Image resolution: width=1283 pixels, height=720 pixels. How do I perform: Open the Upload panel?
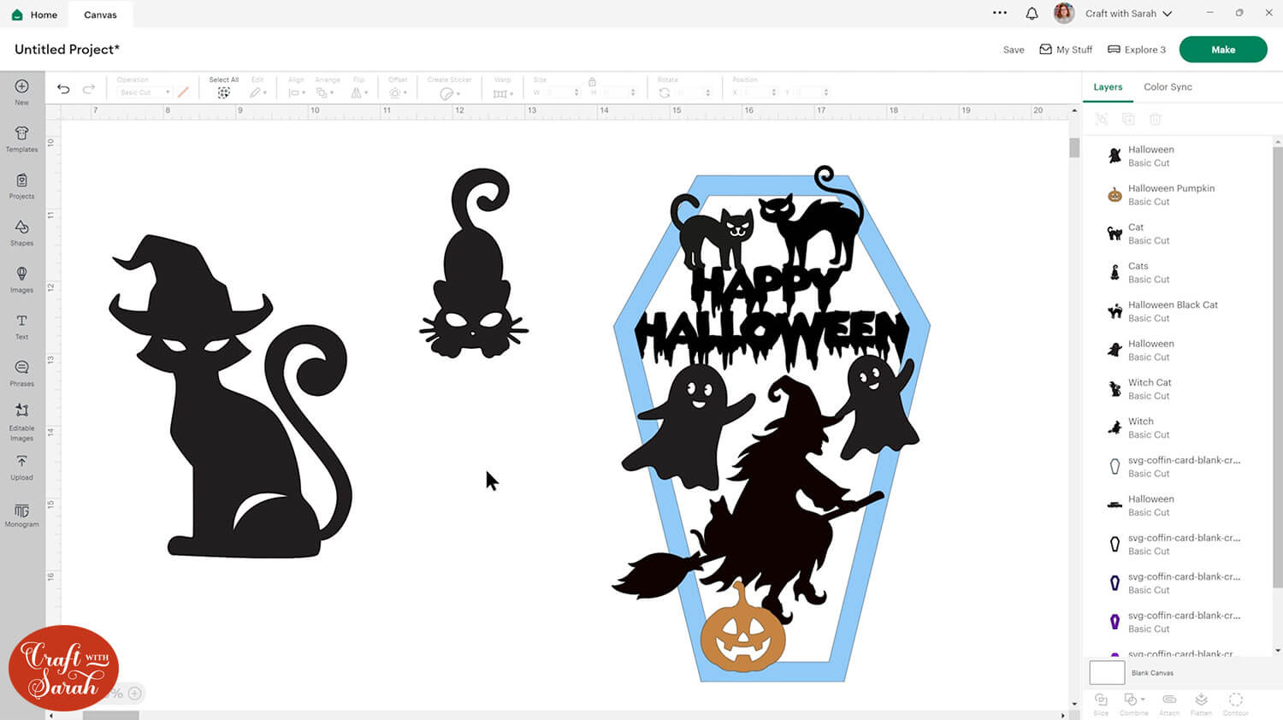22,466
